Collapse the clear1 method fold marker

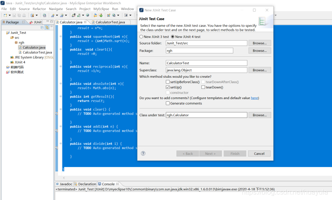point(61,50)
